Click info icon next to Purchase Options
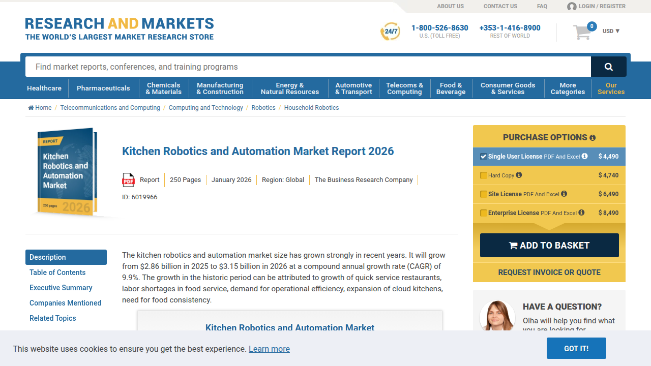This screenshot has height=366, width=651. (593, 138)
